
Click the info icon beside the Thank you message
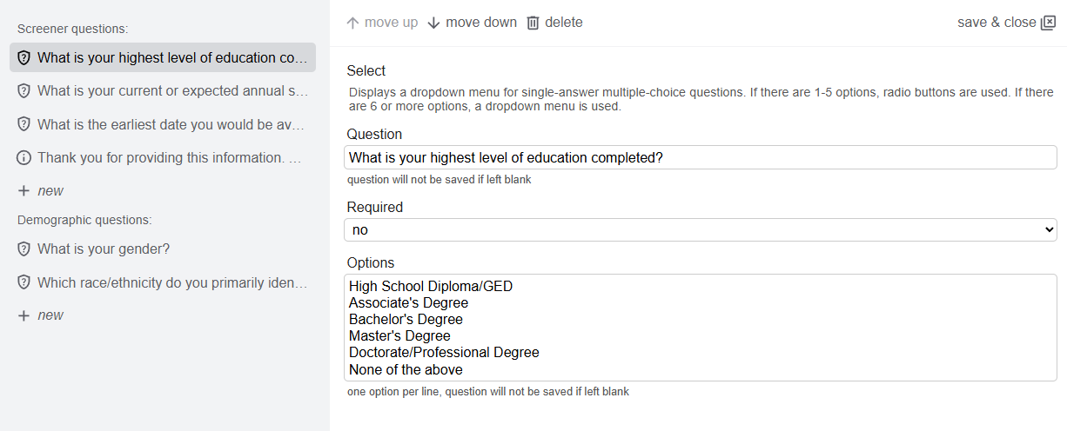(x=24, y=157)
